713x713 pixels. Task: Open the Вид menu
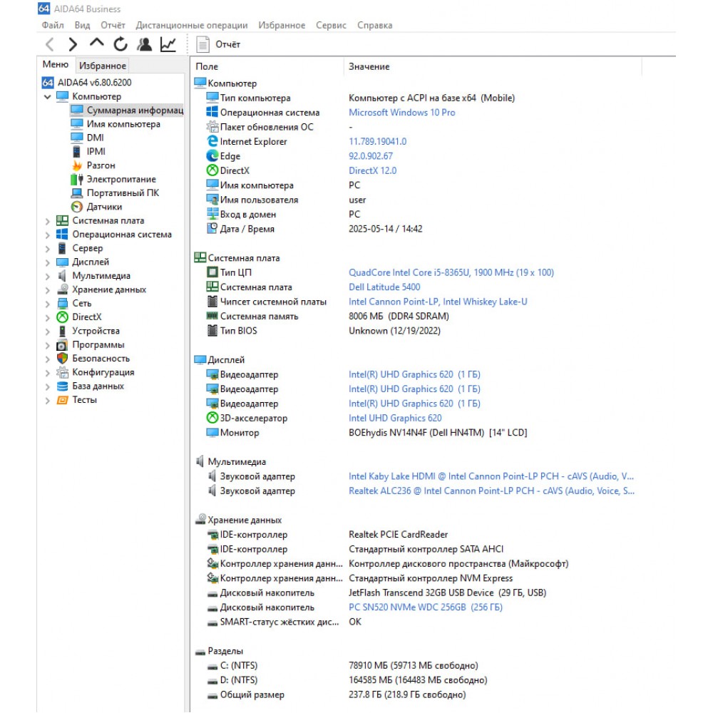(82, 25)
